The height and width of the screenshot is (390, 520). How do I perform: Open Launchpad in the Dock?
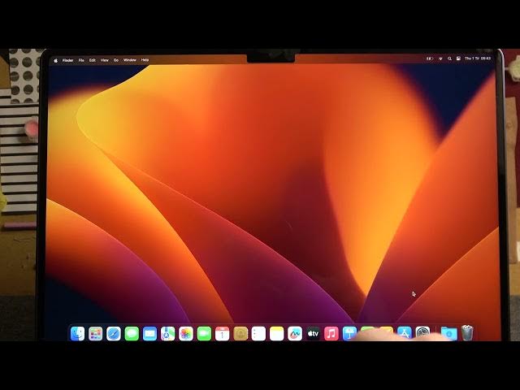[96, 334]
